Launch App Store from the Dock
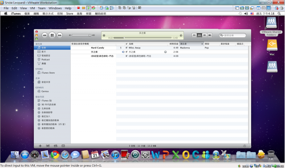The width and height of the screenshot is (285, 168). coord(25,155)
